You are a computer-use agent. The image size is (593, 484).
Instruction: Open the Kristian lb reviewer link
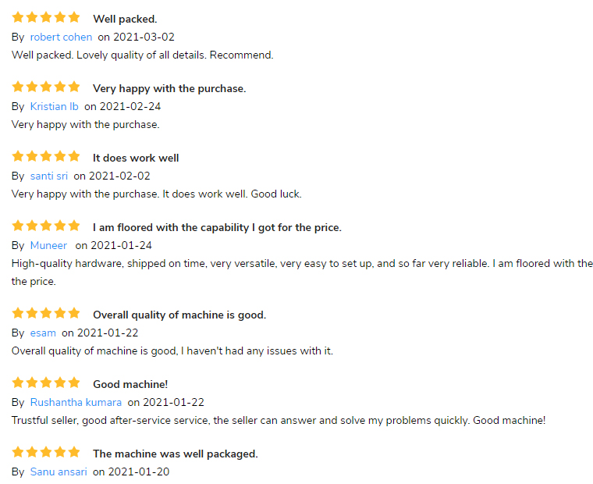pyautogui.click(x=54, y=106)
